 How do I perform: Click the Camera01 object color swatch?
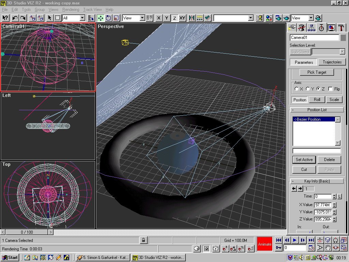pyautogui.click(x=343, y=38)
